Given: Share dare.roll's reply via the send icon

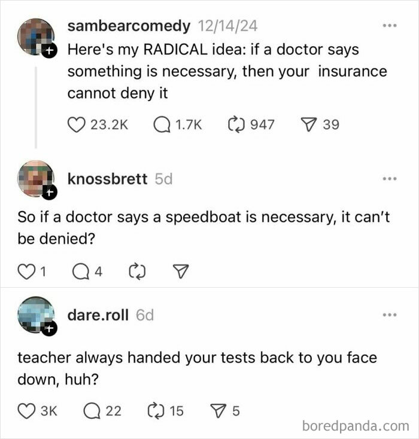Looking at the screenshot, I should point(218,411).
